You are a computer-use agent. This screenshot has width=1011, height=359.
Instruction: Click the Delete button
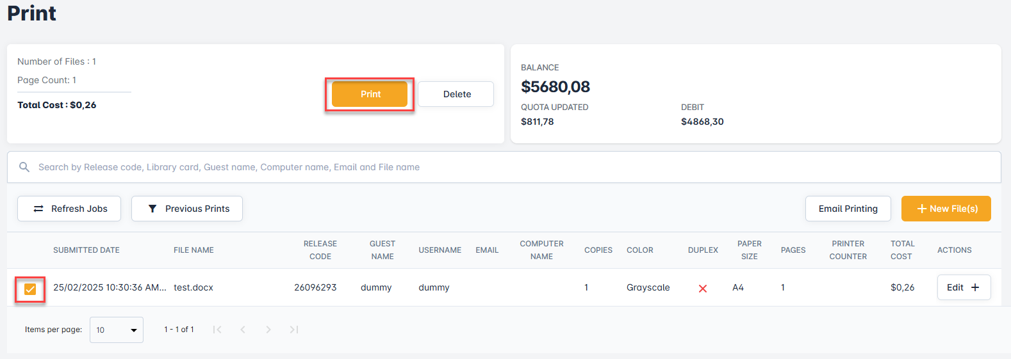456,94
